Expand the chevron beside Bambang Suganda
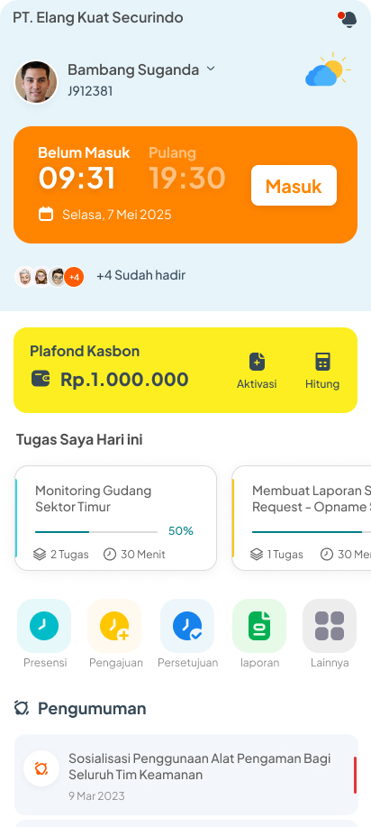The height and width of the screenshot is (827, 371). tap(211, 69)
